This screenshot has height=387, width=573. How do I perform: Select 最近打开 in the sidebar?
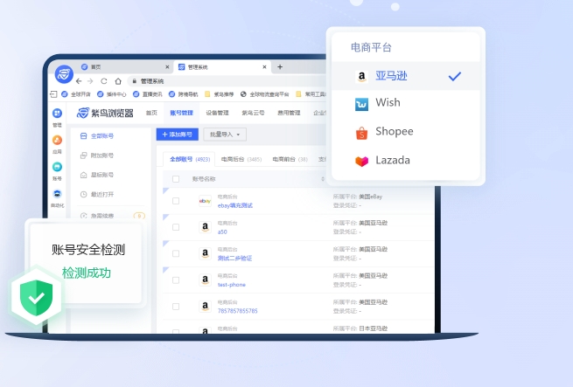(97, 194)
